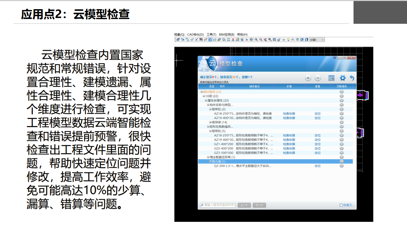Click the 下一个 button
Viewport: 407px width, 231px height.
[x=260, y=205]
